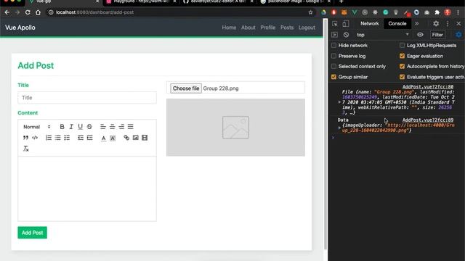Viewport: 465px width, 261px height.
Task: Apply strikethrough in the content editor
Action: click(x=89, y=127)
